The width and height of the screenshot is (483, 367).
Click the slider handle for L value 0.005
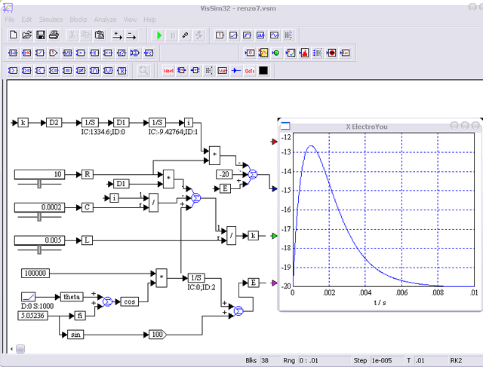point(38,249)
